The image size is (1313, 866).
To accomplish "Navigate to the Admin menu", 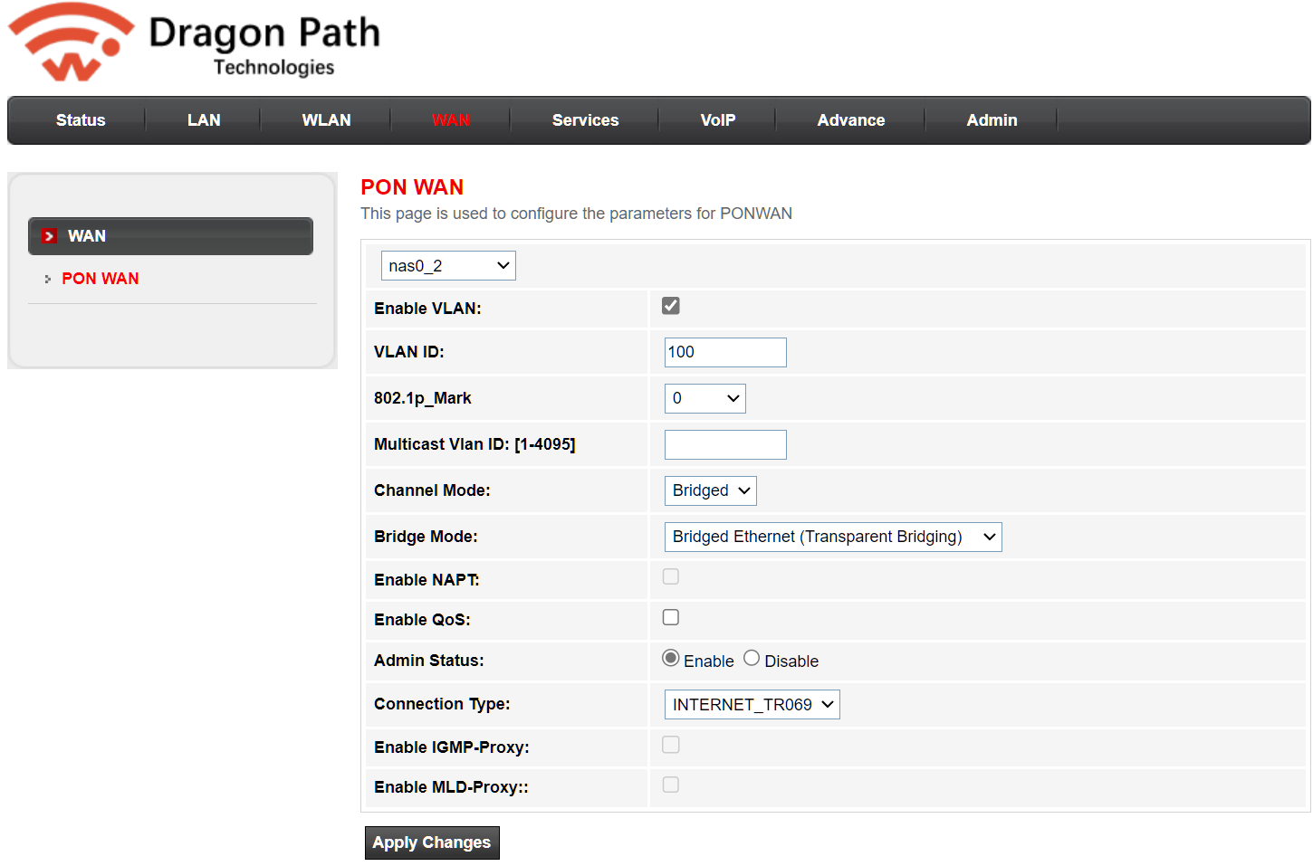I will [992, 120].
